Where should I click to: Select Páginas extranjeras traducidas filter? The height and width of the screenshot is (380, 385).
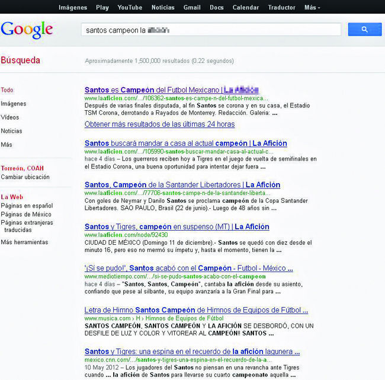pyautogui.click(x=27, y=226)
